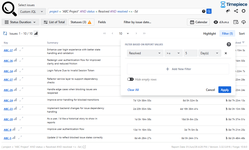Run the JQL search with magnifier button
249x150 pixels.
point(209,11)
